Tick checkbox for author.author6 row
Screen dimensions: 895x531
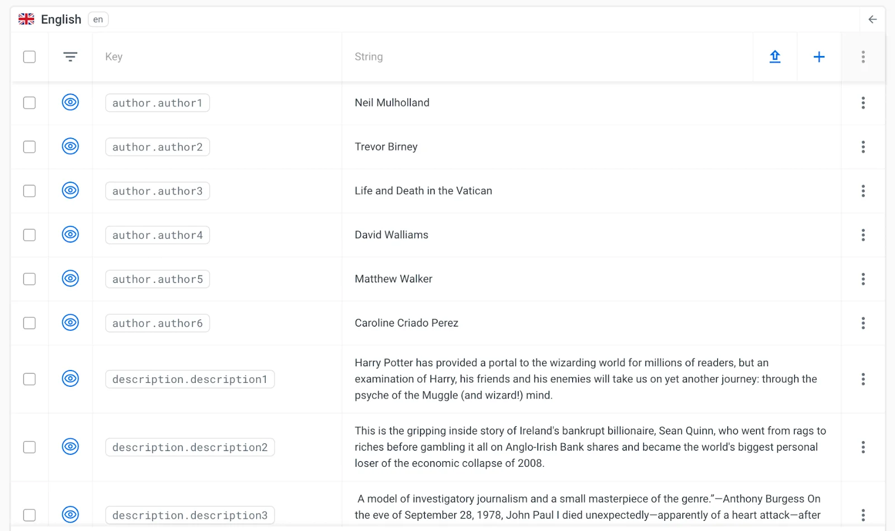coord(30,323)
